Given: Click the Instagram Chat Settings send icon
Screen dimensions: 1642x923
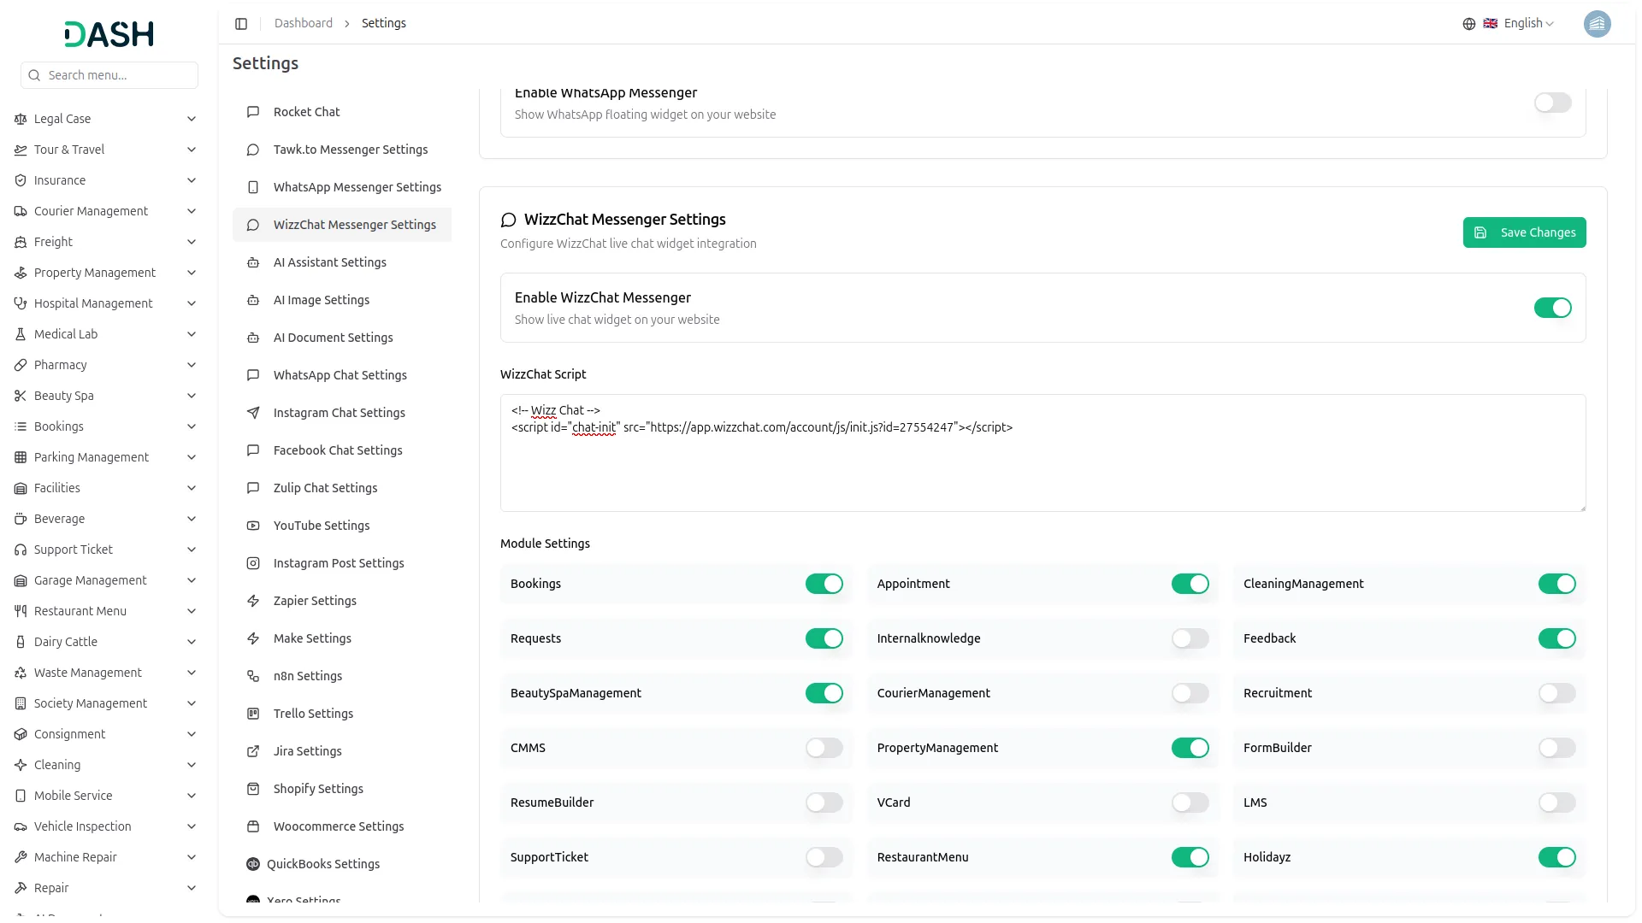Looking at the screenshot, I should [x=253, y=413].
